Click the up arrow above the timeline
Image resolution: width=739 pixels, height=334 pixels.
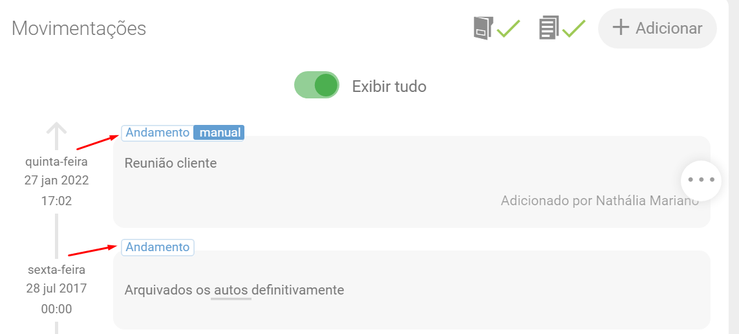click(57, 135)
